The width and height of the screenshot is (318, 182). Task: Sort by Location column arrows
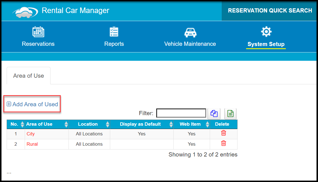[x=107, y=124]
